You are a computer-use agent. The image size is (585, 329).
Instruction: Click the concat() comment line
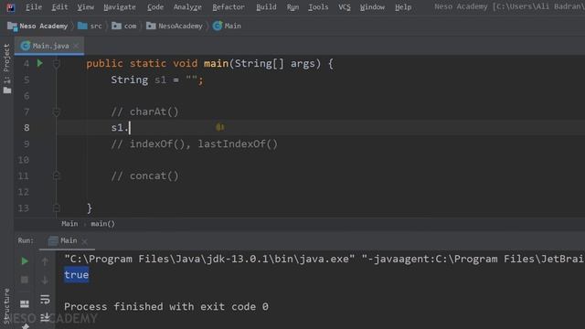pyautogui.click(x=144, y=175)
